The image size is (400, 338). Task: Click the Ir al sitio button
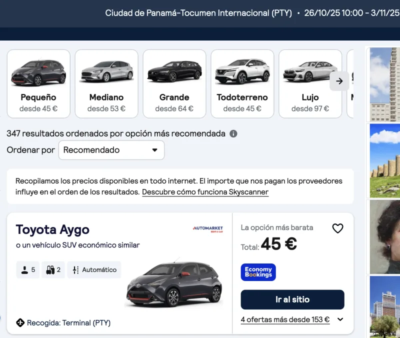click(292, 299)
